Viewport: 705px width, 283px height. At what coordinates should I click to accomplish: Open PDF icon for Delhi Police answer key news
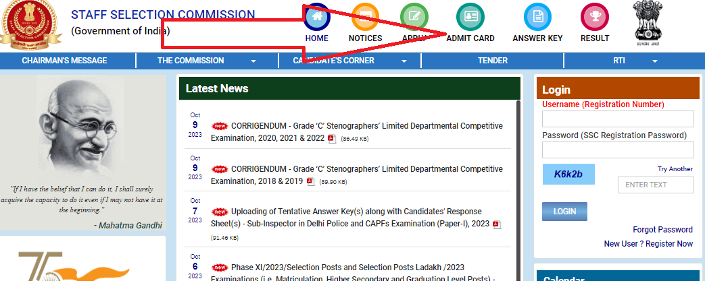(x=496, y=224)
